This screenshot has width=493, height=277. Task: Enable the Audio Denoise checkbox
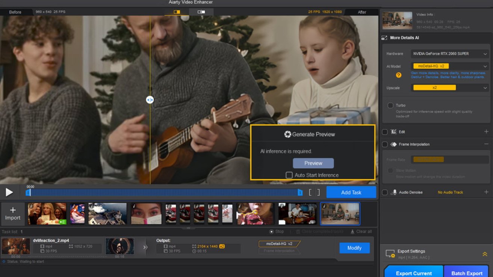tap(385, 192)
